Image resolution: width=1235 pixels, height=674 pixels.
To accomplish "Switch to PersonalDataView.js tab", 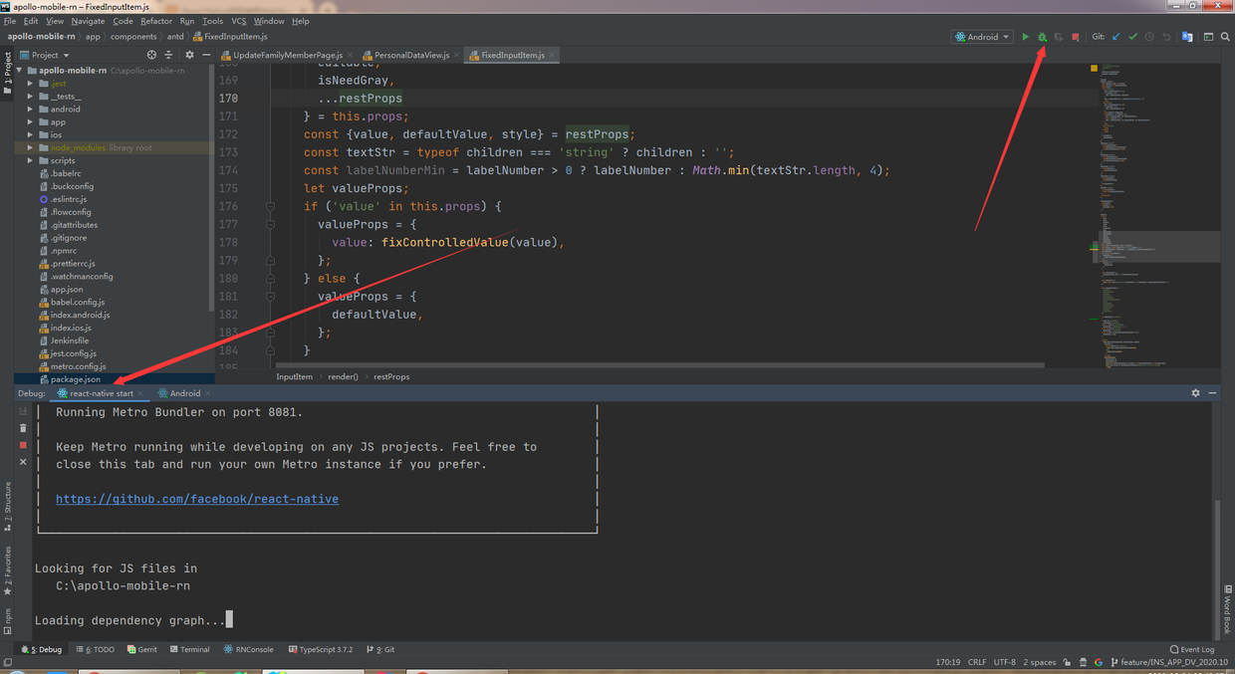I will [411, 55].
